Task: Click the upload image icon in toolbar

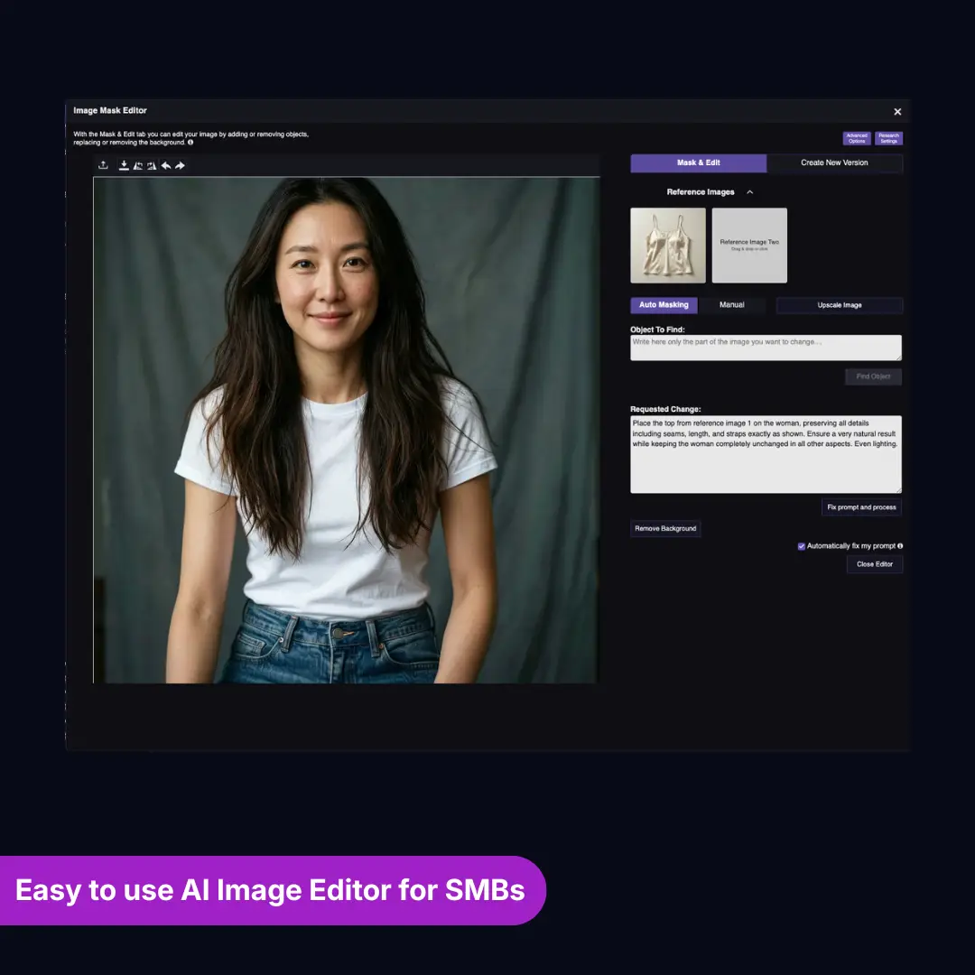Action: pyautogui.click(x=103, y=165)
